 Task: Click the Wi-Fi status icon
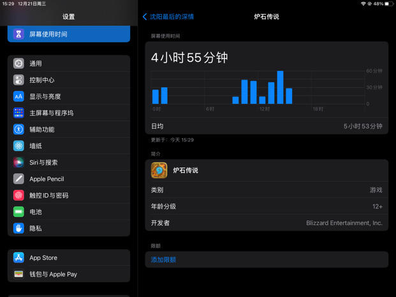363,4
